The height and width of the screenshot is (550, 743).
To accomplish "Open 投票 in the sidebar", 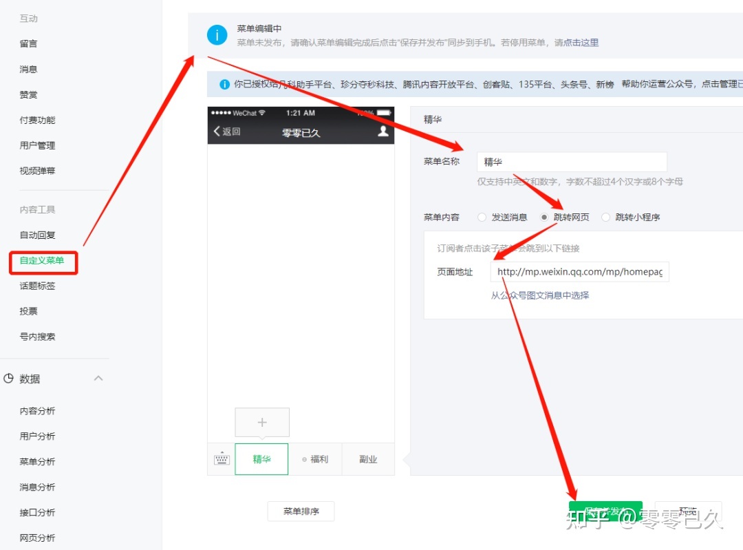I will [28, 312].
